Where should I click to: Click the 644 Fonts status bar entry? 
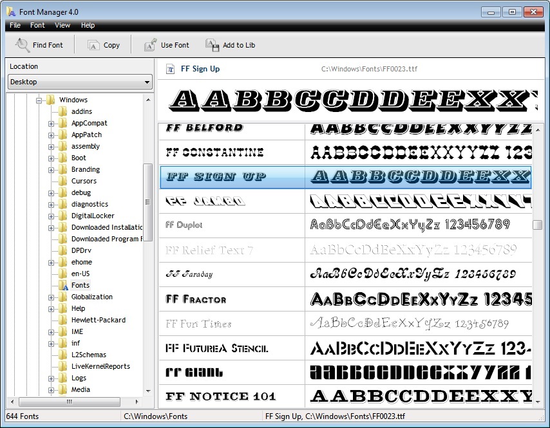coord(23,416)
